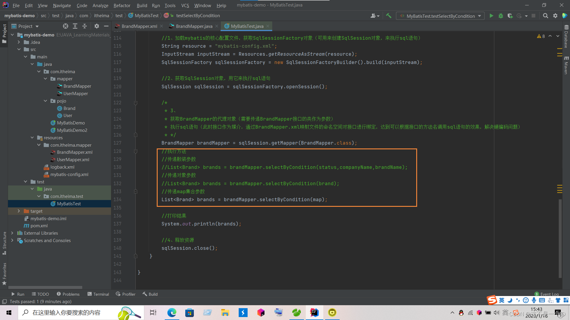Switch to BrandMapper.java tab
Screen dimensions: 570x320
click(194, 26)
